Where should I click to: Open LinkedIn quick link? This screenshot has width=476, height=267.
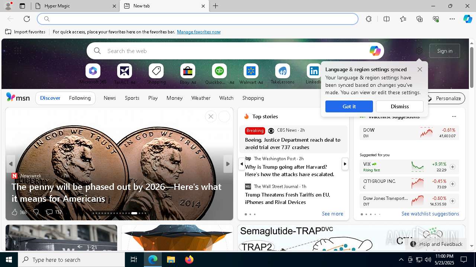(x=313, y=74)
